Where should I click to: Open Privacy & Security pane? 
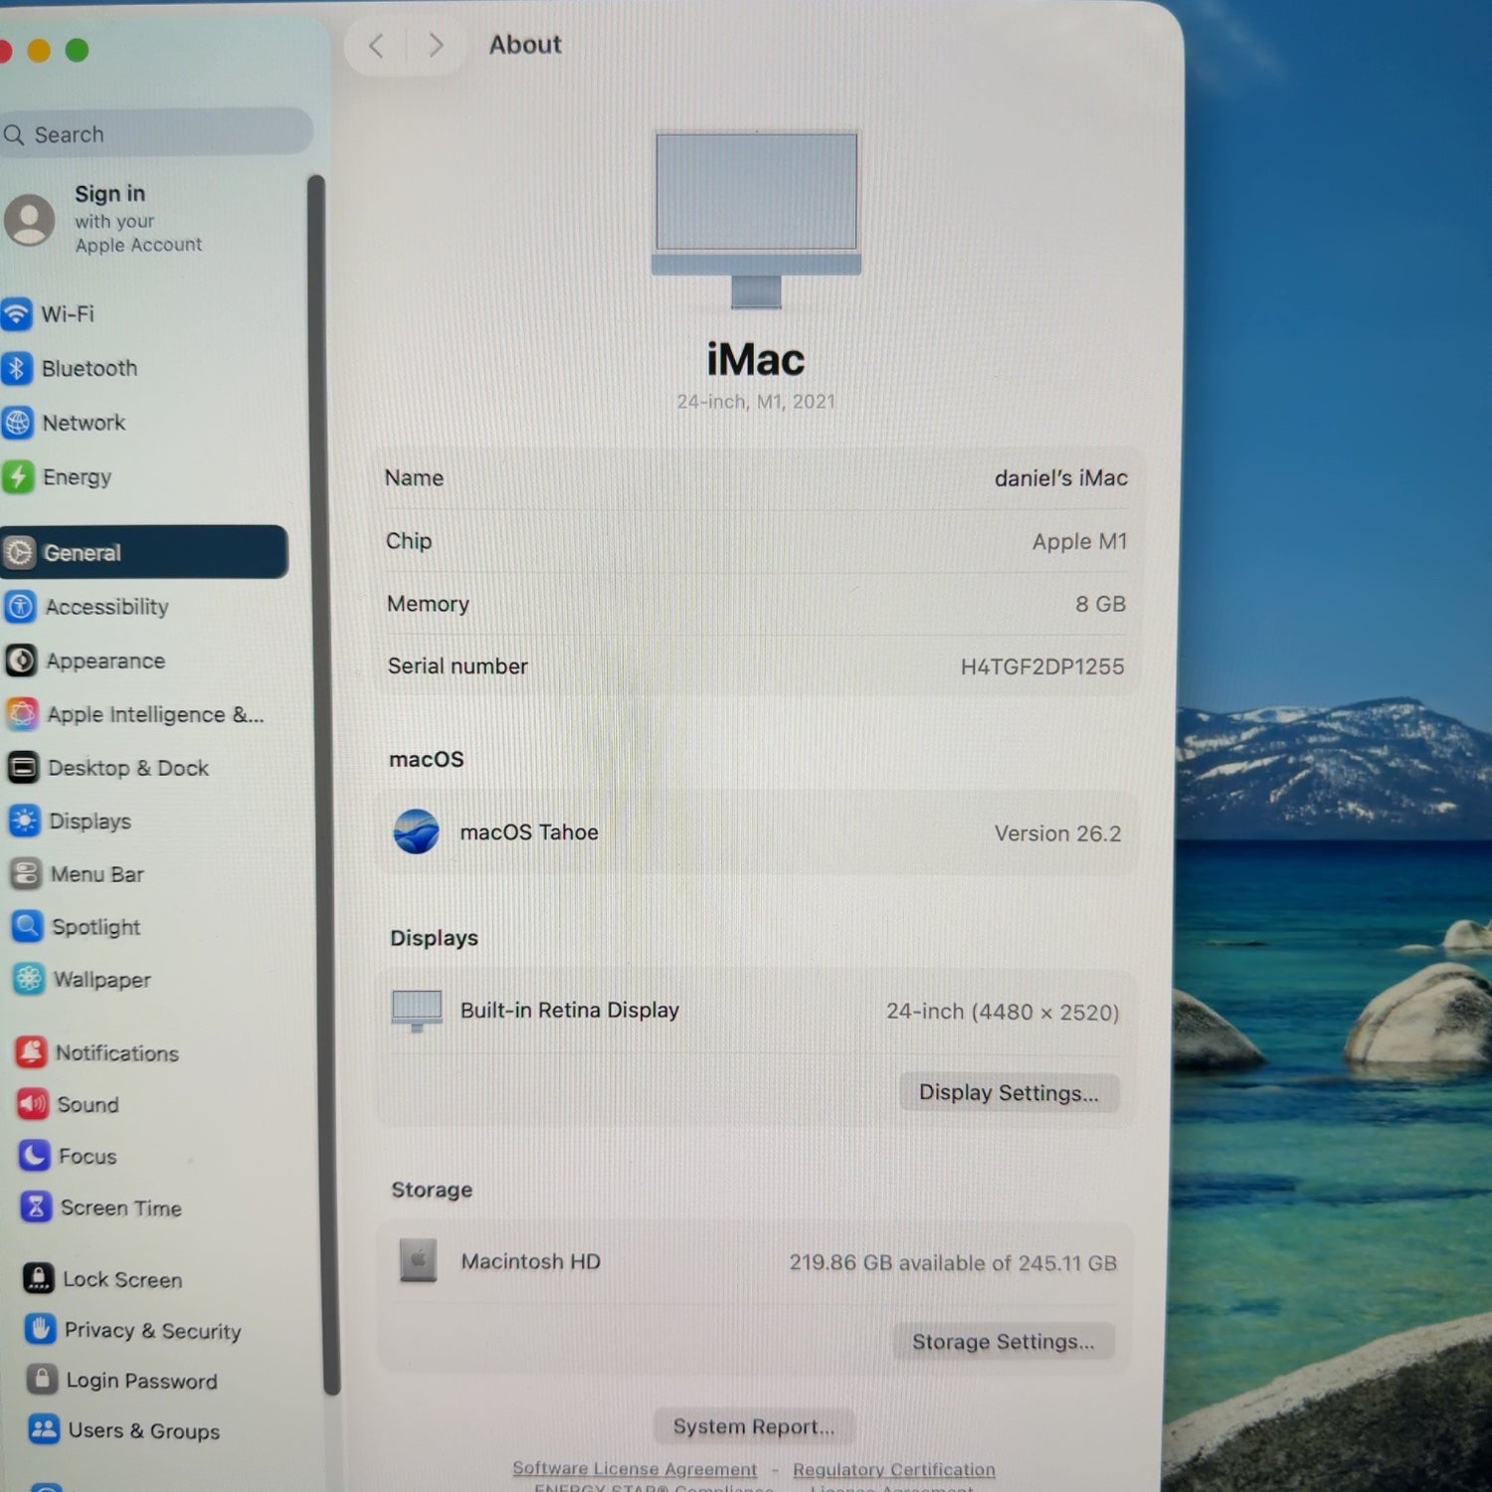point(152,1330)
